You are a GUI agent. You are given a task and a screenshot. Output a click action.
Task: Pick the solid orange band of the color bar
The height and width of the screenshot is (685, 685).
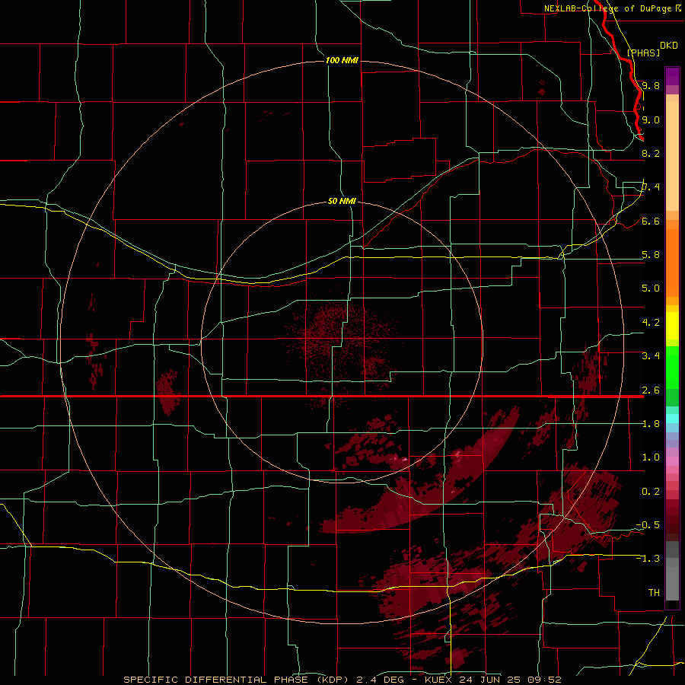(x=672, y=262)
